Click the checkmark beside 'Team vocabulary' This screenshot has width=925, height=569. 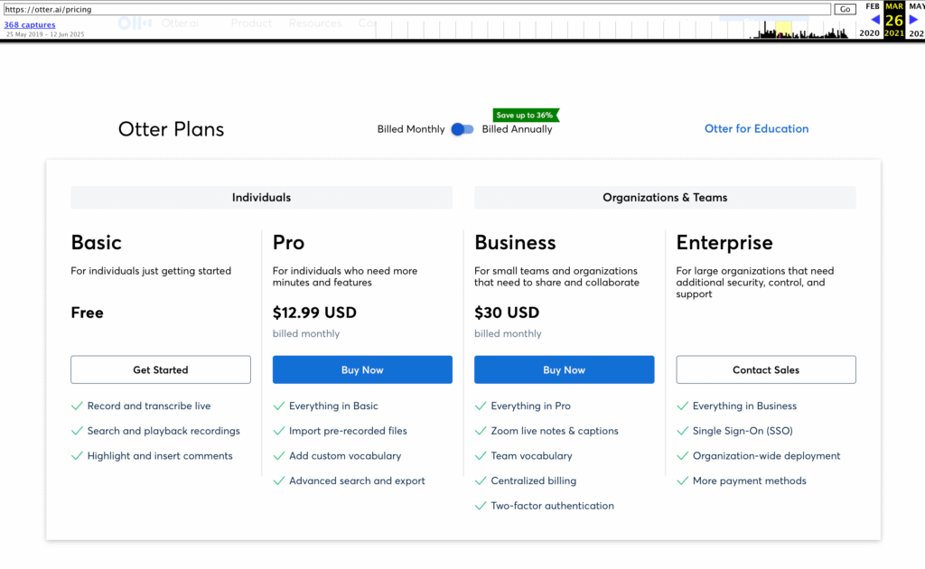tap(481, 456)
